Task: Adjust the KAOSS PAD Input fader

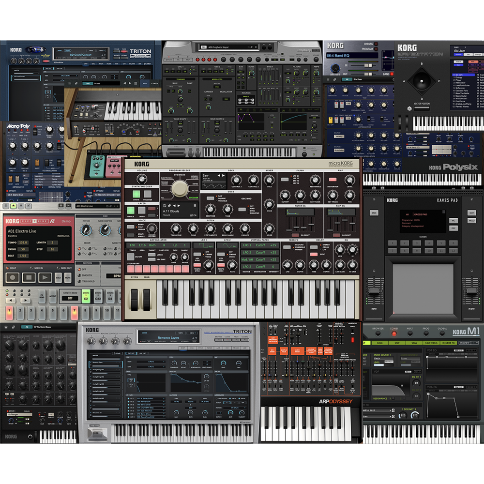Action: tap(374, 291)
